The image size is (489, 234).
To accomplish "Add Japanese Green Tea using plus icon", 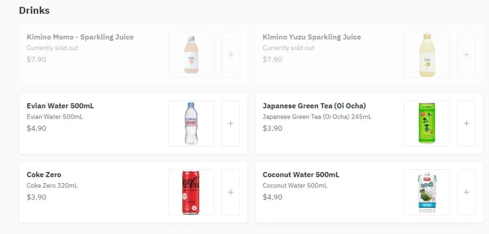I will tap(466, 123).
